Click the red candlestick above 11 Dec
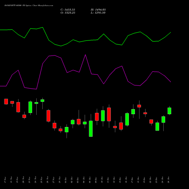The image size is (189, 189). click(109, 115)
